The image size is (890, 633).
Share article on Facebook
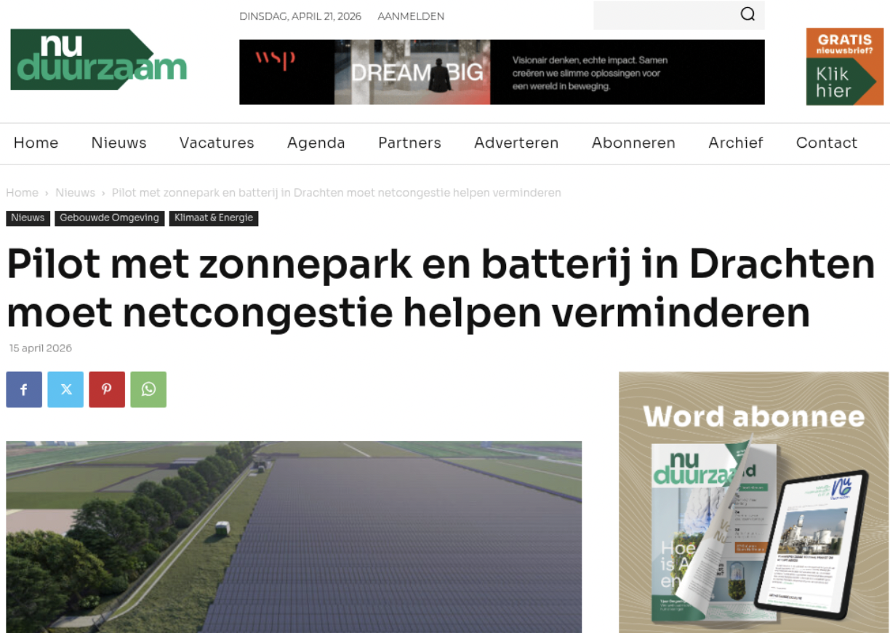pos(24,389)
